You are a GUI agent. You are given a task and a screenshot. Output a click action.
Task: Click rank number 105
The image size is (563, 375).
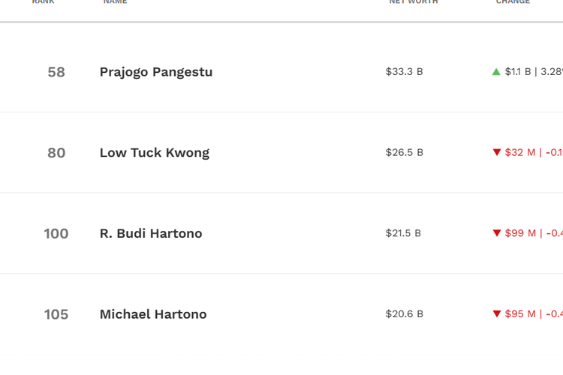(x=56, y=314)
